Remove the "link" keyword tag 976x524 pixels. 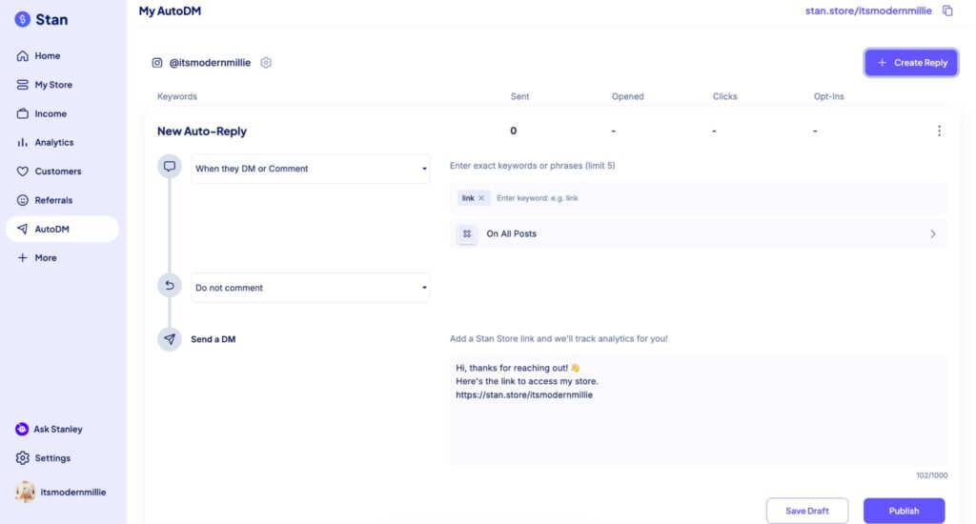[481, 198]
